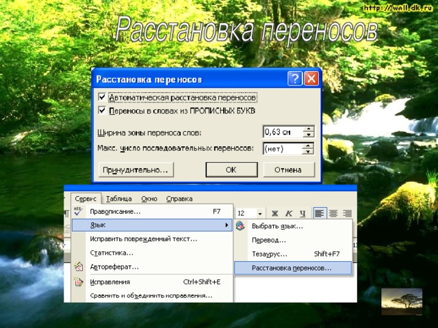Click the Ширина зоны переноса слов field
This screenshot has width=438, height=328.
pyautogui.click(x=283, y=132)
